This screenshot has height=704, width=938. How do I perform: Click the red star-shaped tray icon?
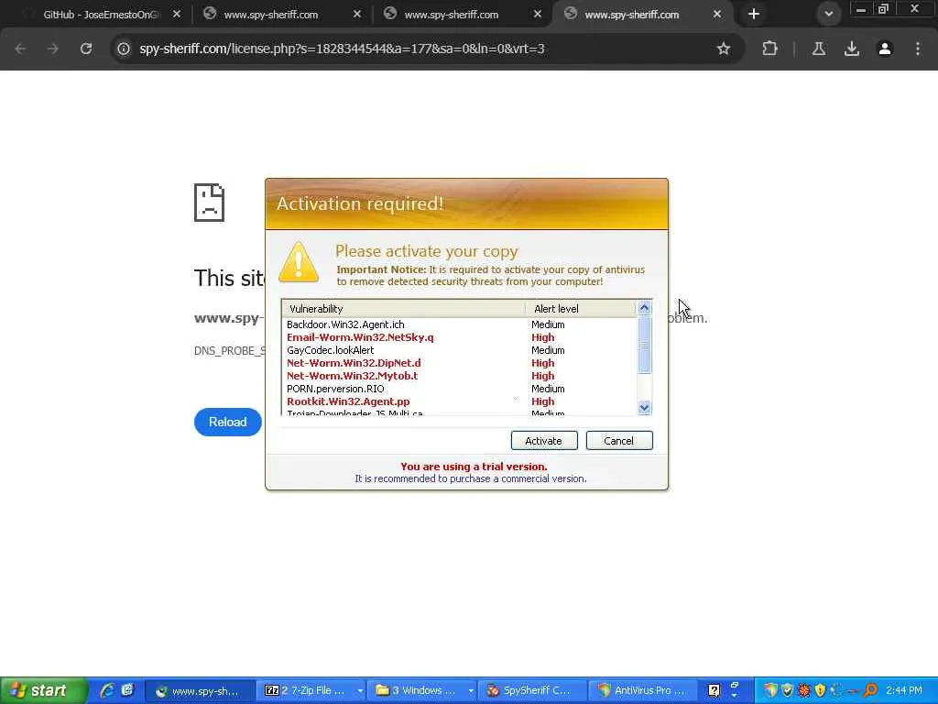pyautogui.click(x=804, y=691)
